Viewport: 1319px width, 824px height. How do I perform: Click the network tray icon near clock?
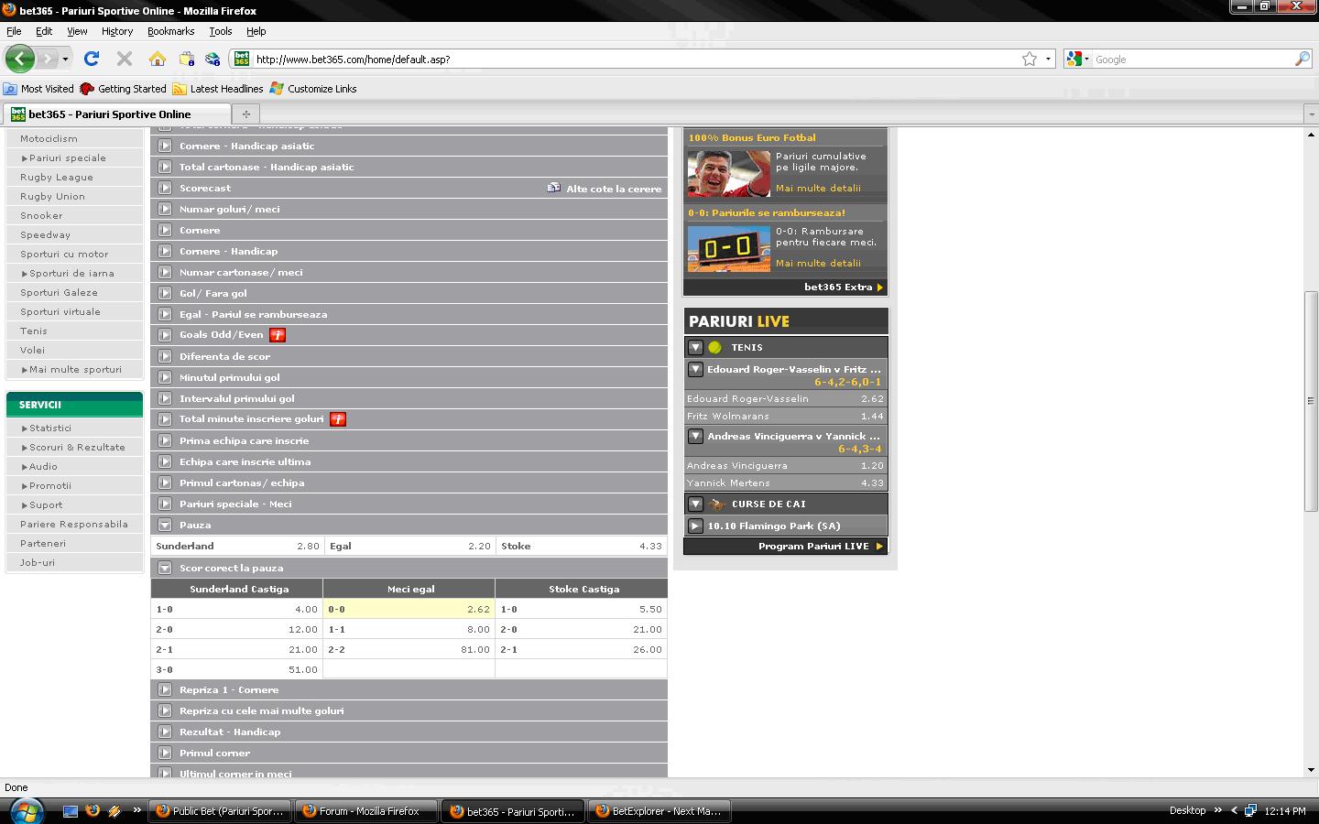[x=1251, y=811]
